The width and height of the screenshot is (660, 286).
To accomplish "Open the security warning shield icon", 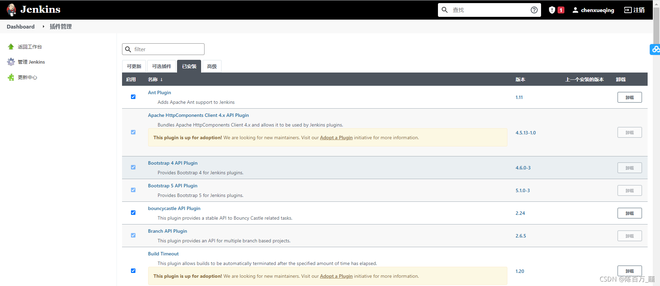I will 552,10.
